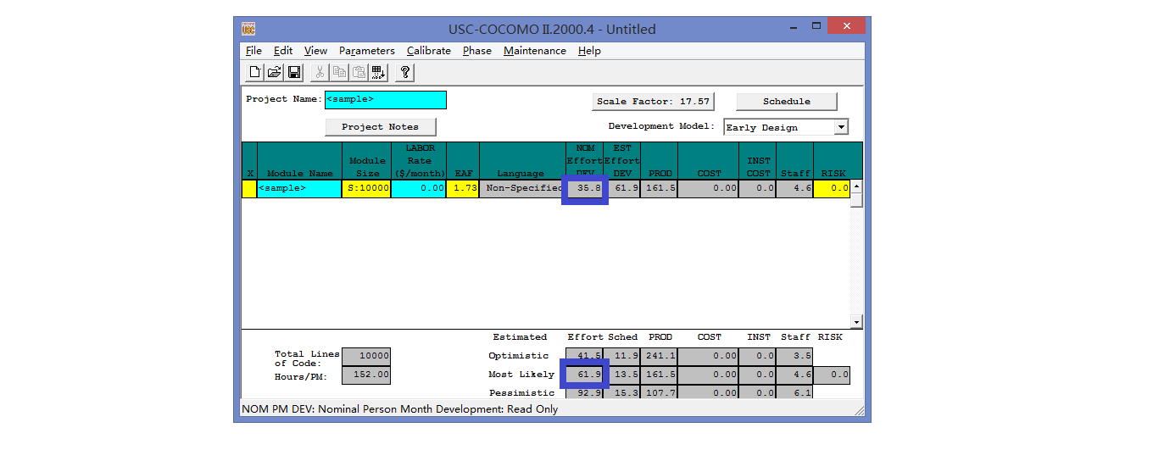Click the status bar NOM PM DEV message
This screenshot has height=461, width=1153.
[x=401, y=409]
